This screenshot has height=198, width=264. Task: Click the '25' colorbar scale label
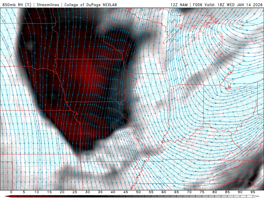click(75, 192)
